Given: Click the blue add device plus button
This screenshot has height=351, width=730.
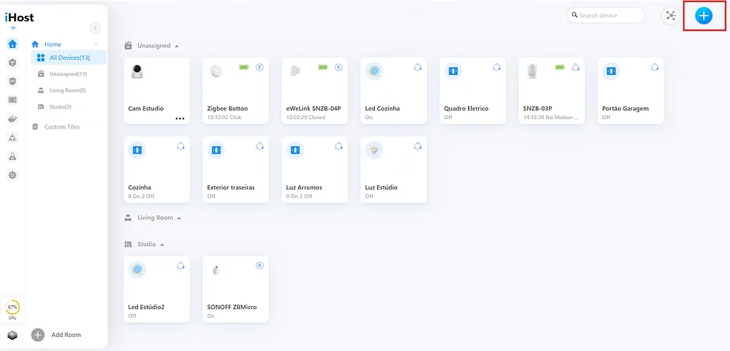Looking at the screenshot, I should tap(703, 16).
